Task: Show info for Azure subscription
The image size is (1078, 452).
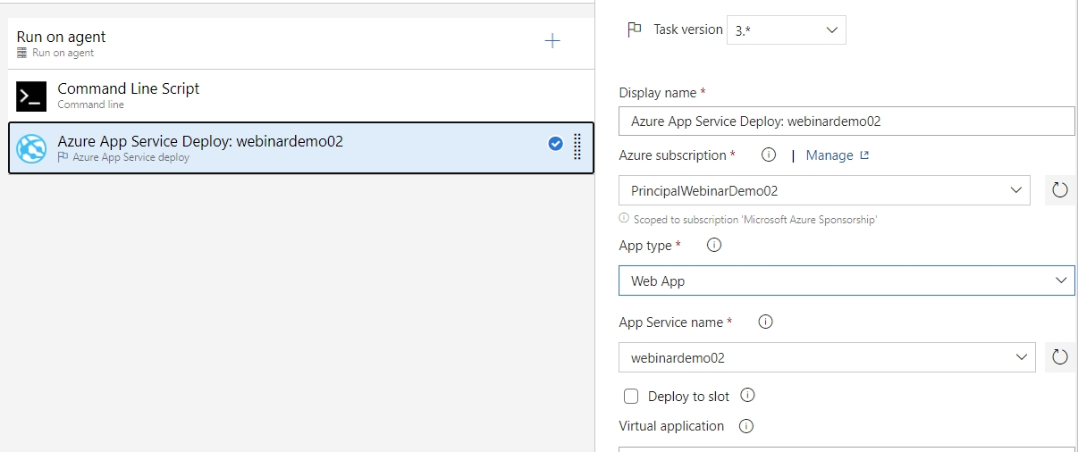Action: (x=768, y=155)
